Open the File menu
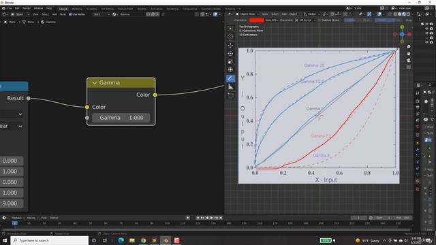Image resolution: width=436 pixels, height=245 pixels. [10, 8]
